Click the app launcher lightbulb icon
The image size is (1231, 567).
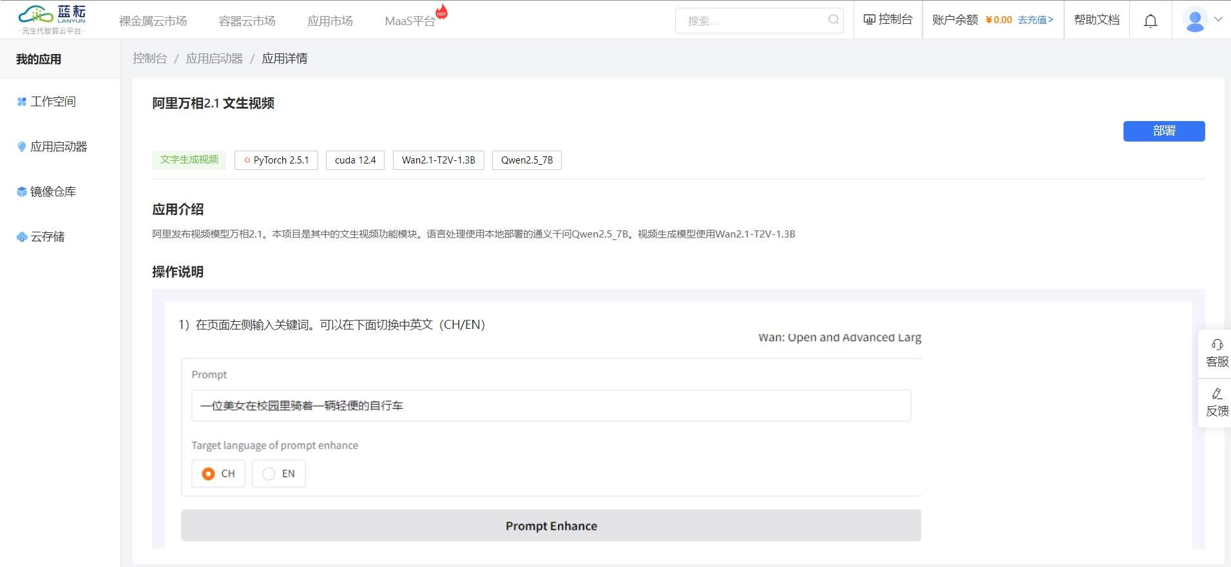tap(22, 147)
